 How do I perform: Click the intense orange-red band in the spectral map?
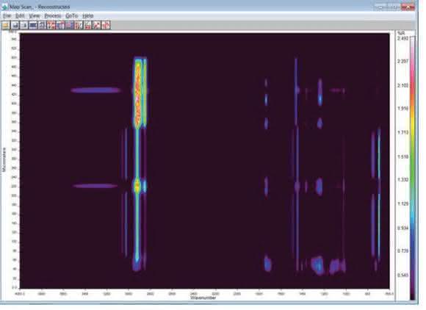pyautogui.click(x=138, y=94)
